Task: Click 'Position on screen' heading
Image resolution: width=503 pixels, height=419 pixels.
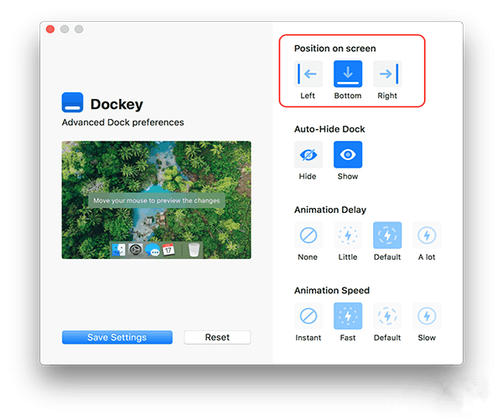Action: [334, 49]
